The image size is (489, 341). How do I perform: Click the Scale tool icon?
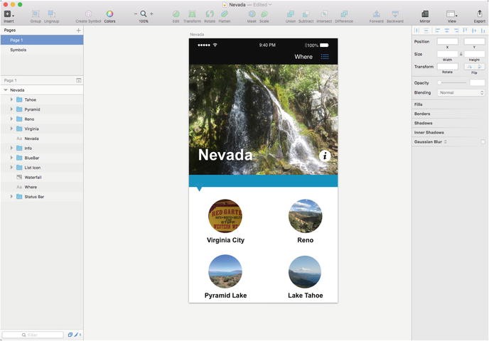pos(264,13)
